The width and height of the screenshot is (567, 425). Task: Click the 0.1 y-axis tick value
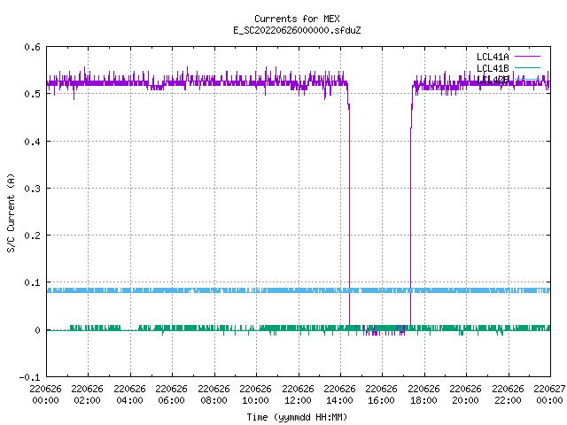[x=32, y=282]
